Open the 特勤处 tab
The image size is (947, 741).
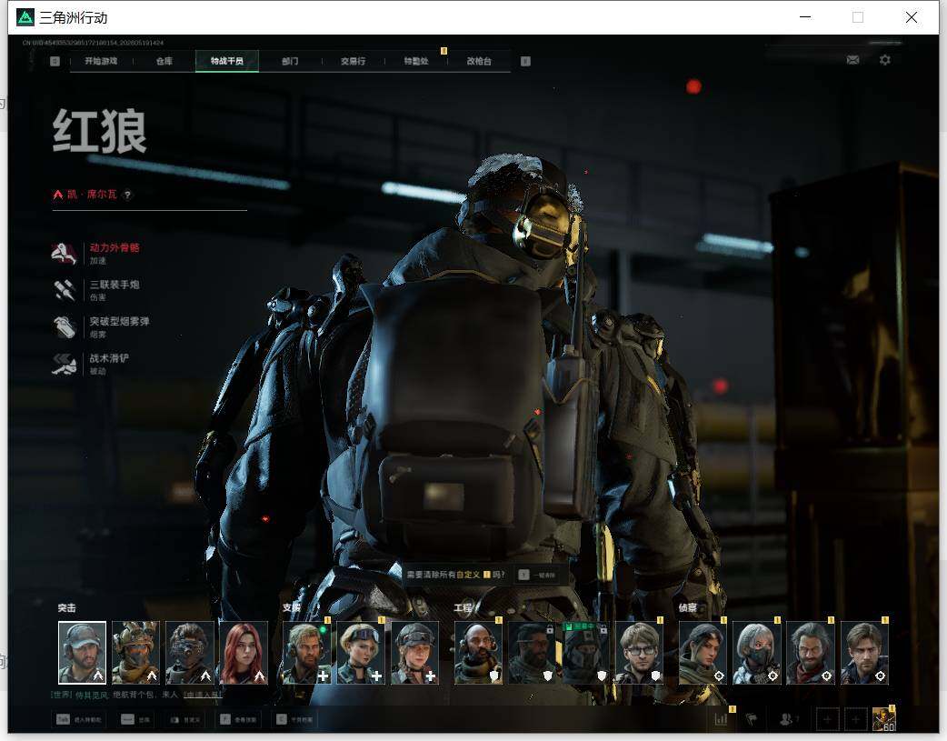[x=416, y=61]
